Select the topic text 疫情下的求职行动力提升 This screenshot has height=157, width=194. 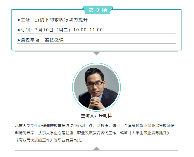(61, 20)
